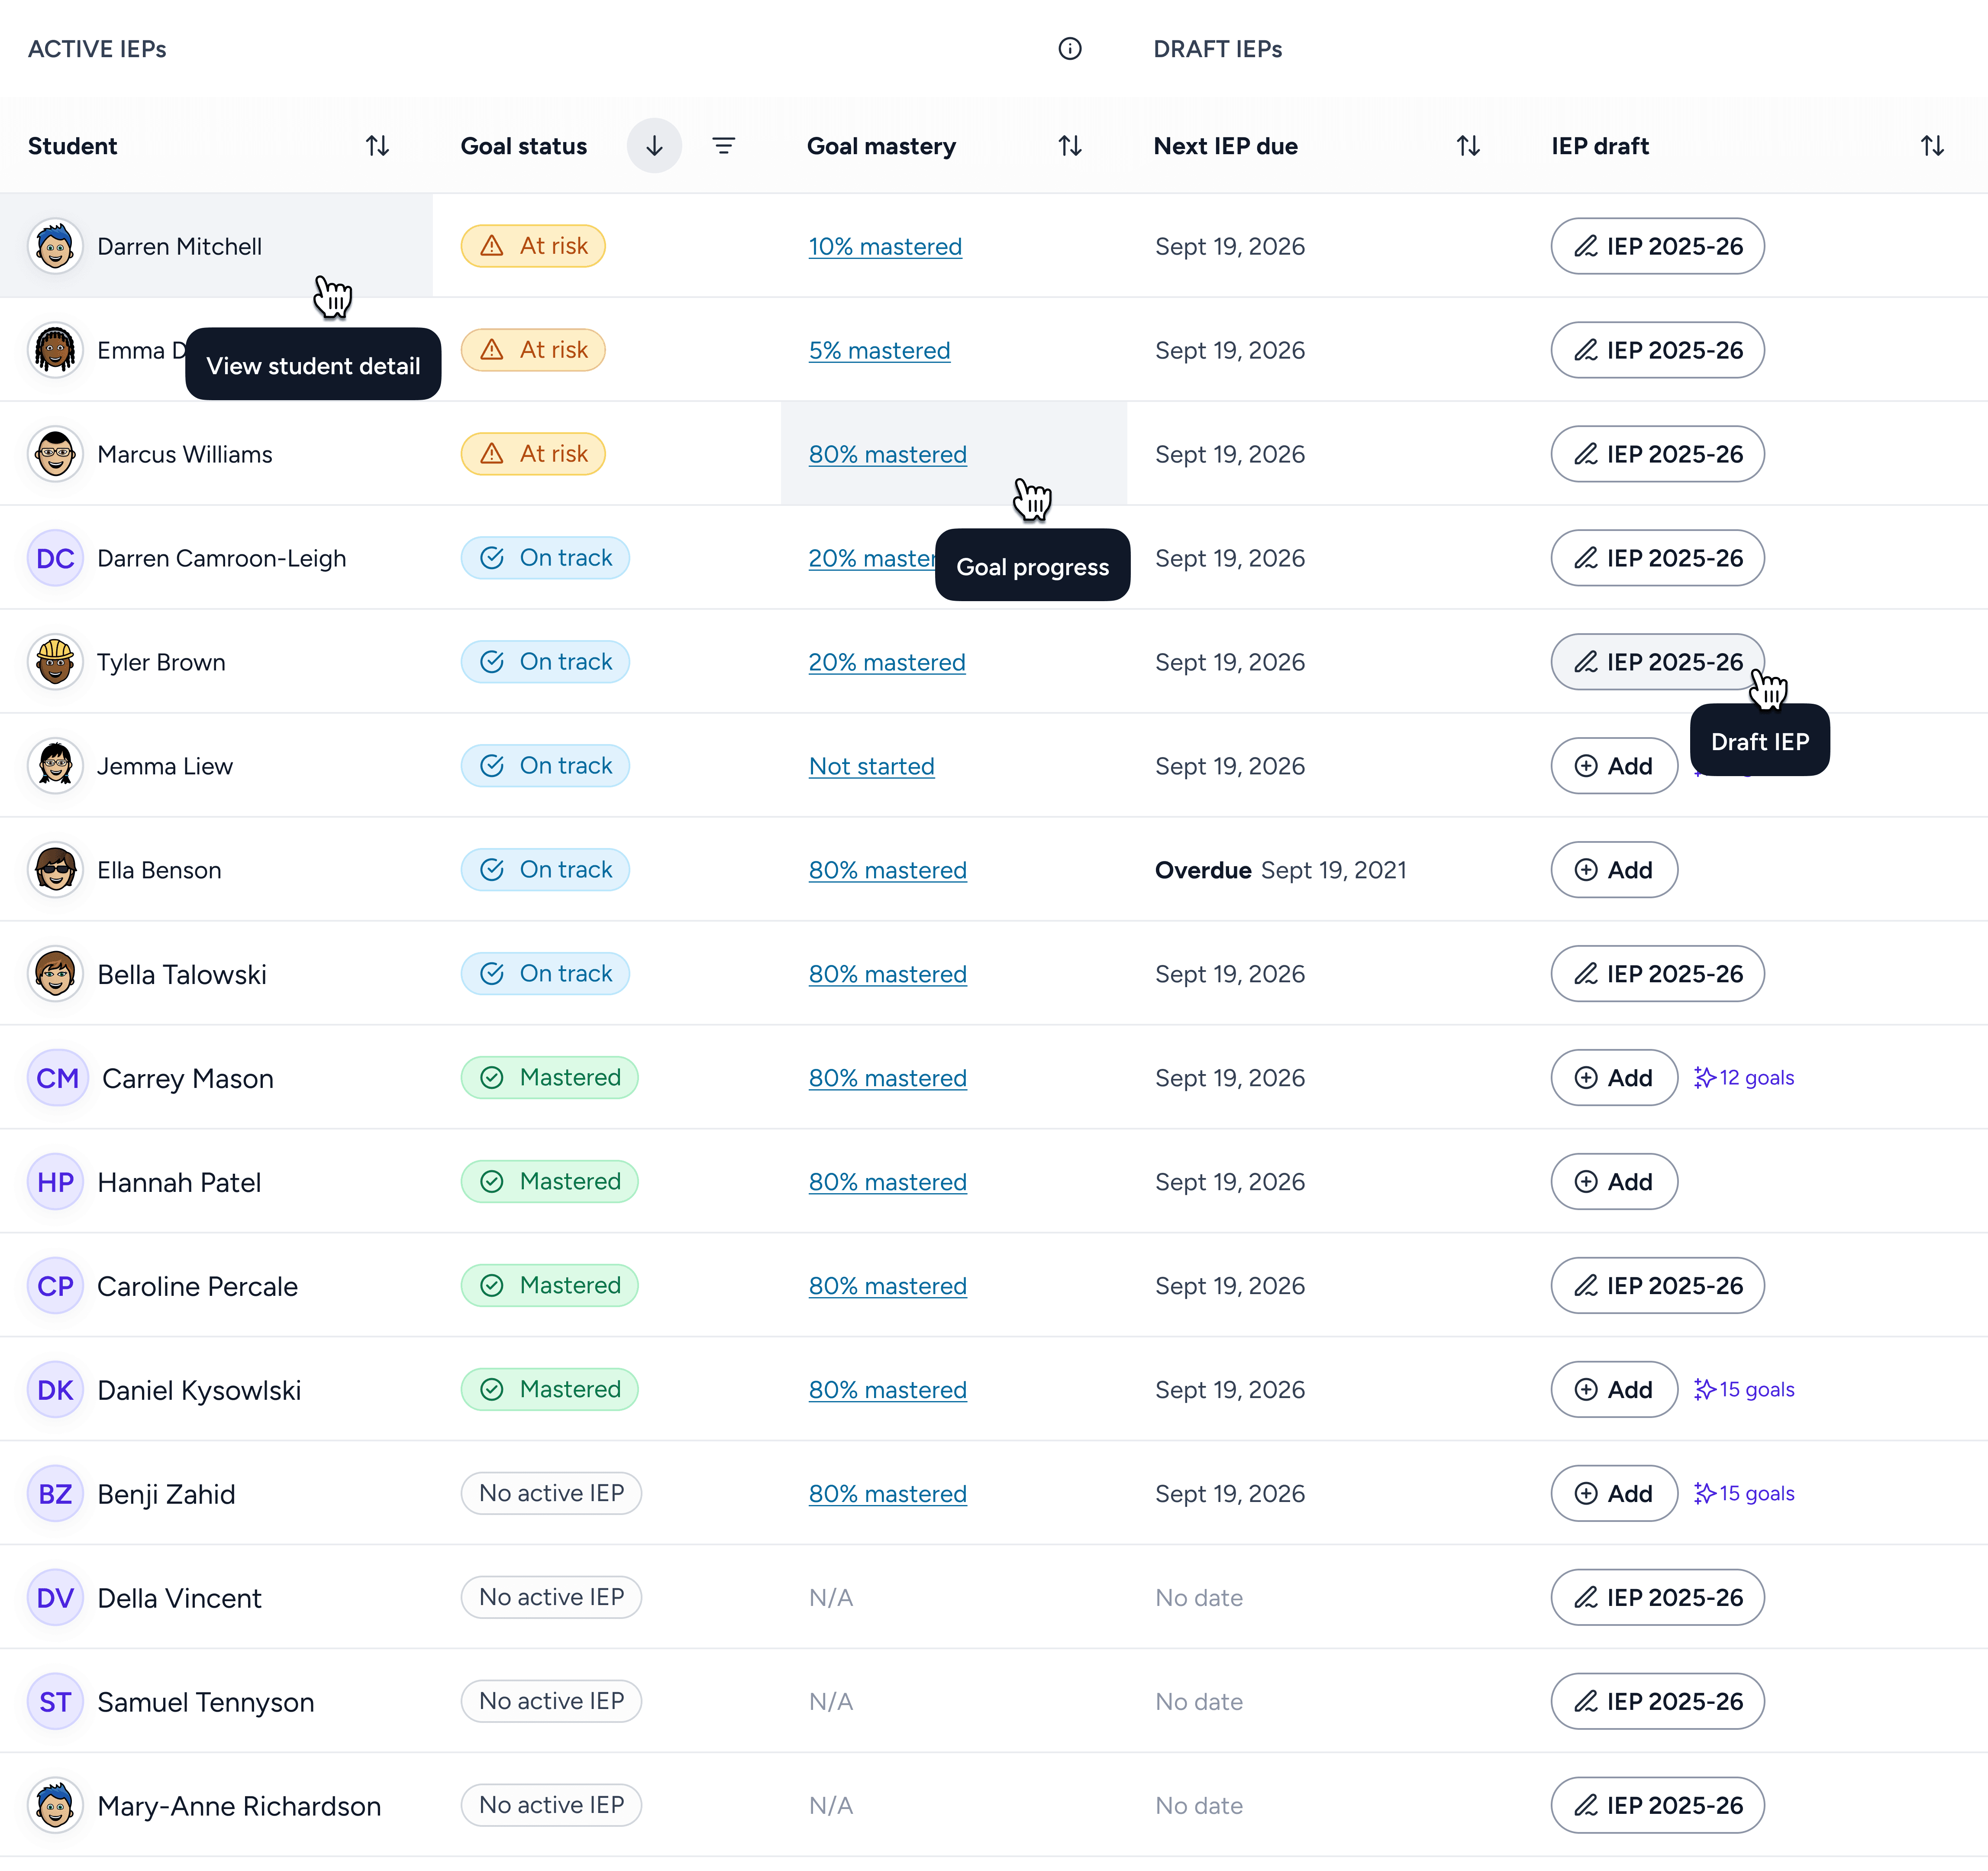This screenshot has width=1988, height=1871.
Task: Click Marcus Williams' At risk badge
Action: [533, 454]
